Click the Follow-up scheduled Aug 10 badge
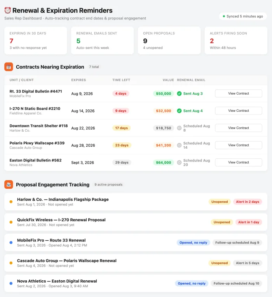 pos(236,283)
